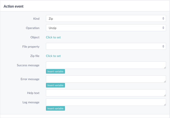Click resize handle of Log message box
The width and height of the screenshot is (170, 118).
click(x=165, y=105)
